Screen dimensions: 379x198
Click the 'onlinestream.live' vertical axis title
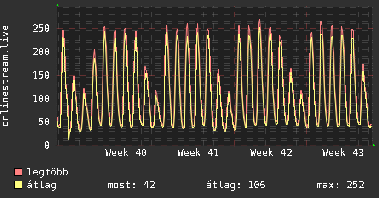(x=5, y=76)
